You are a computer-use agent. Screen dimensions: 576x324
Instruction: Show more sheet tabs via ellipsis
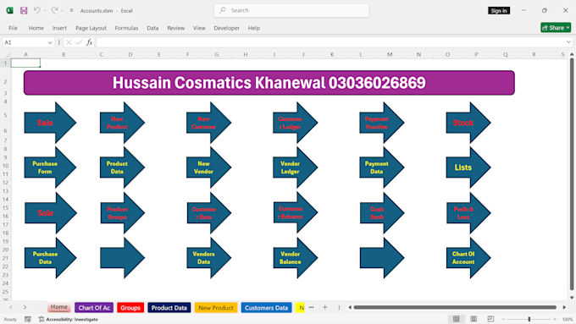pos(311,307)
